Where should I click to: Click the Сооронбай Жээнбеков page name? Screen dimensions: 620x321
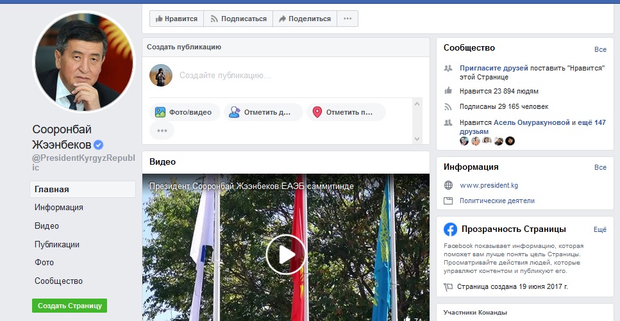click(x=62, y=136)
